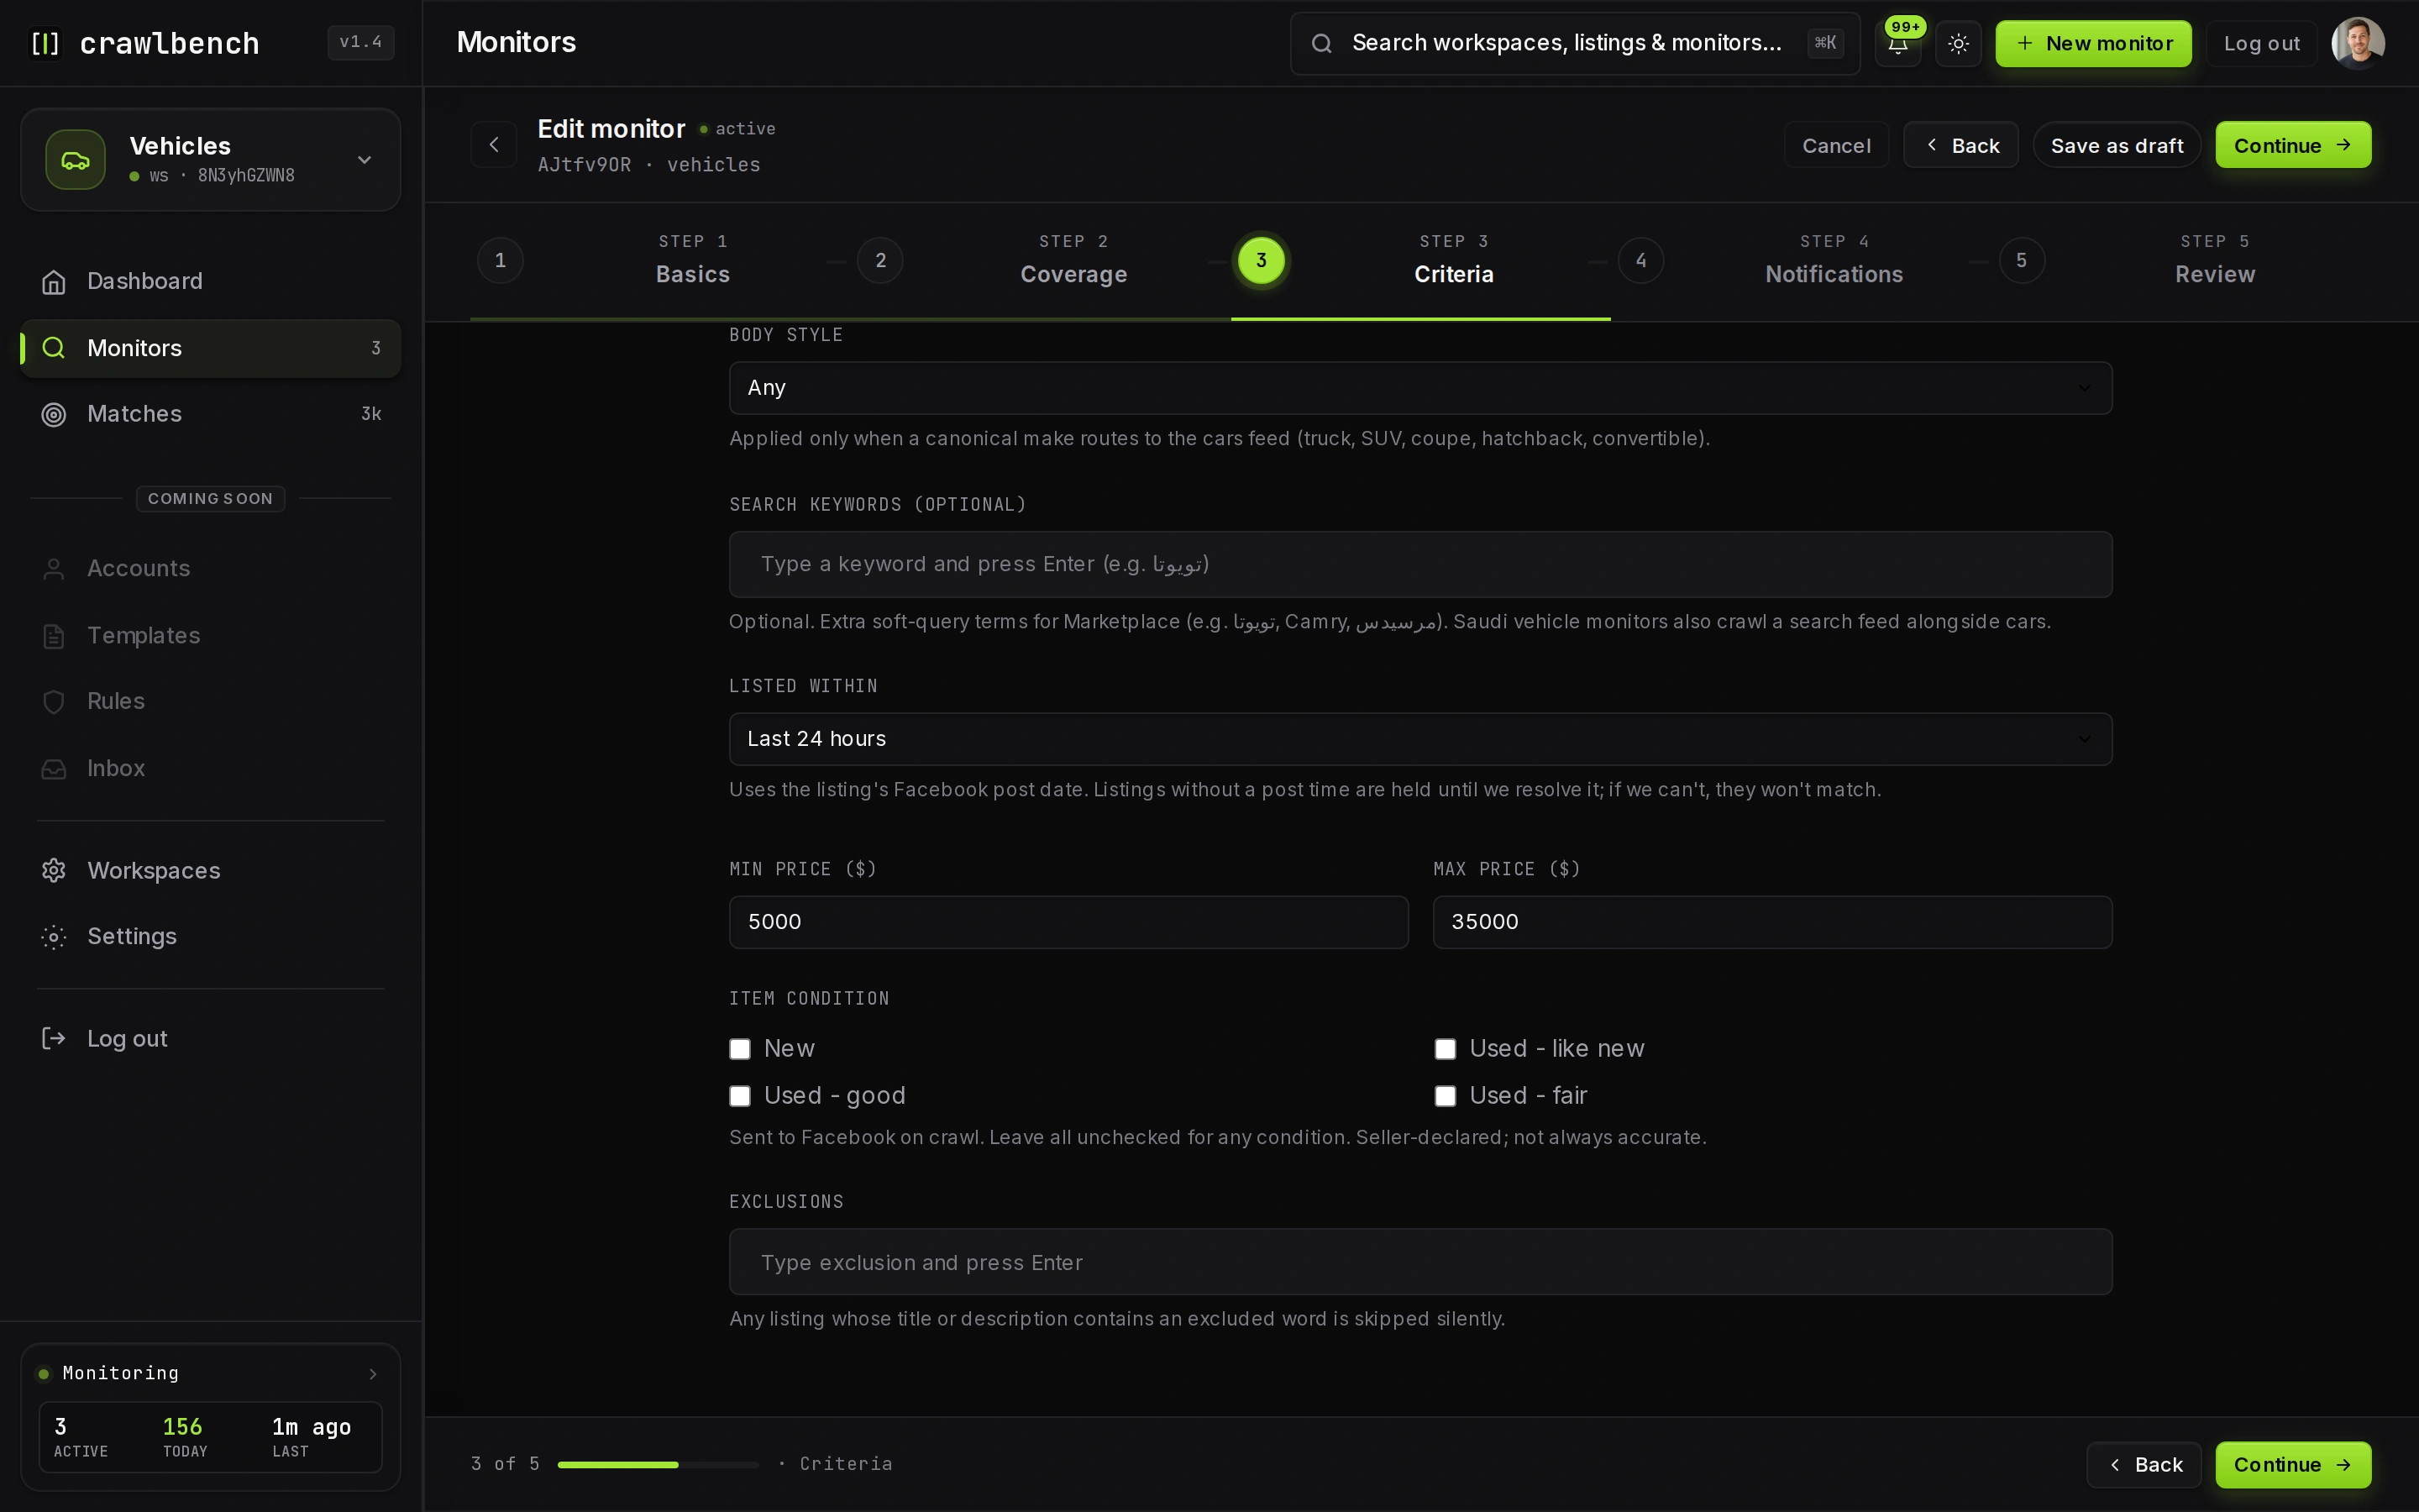Click the back arrow beside Edit monitor
2419x1512 pixels.
point(494,145)
